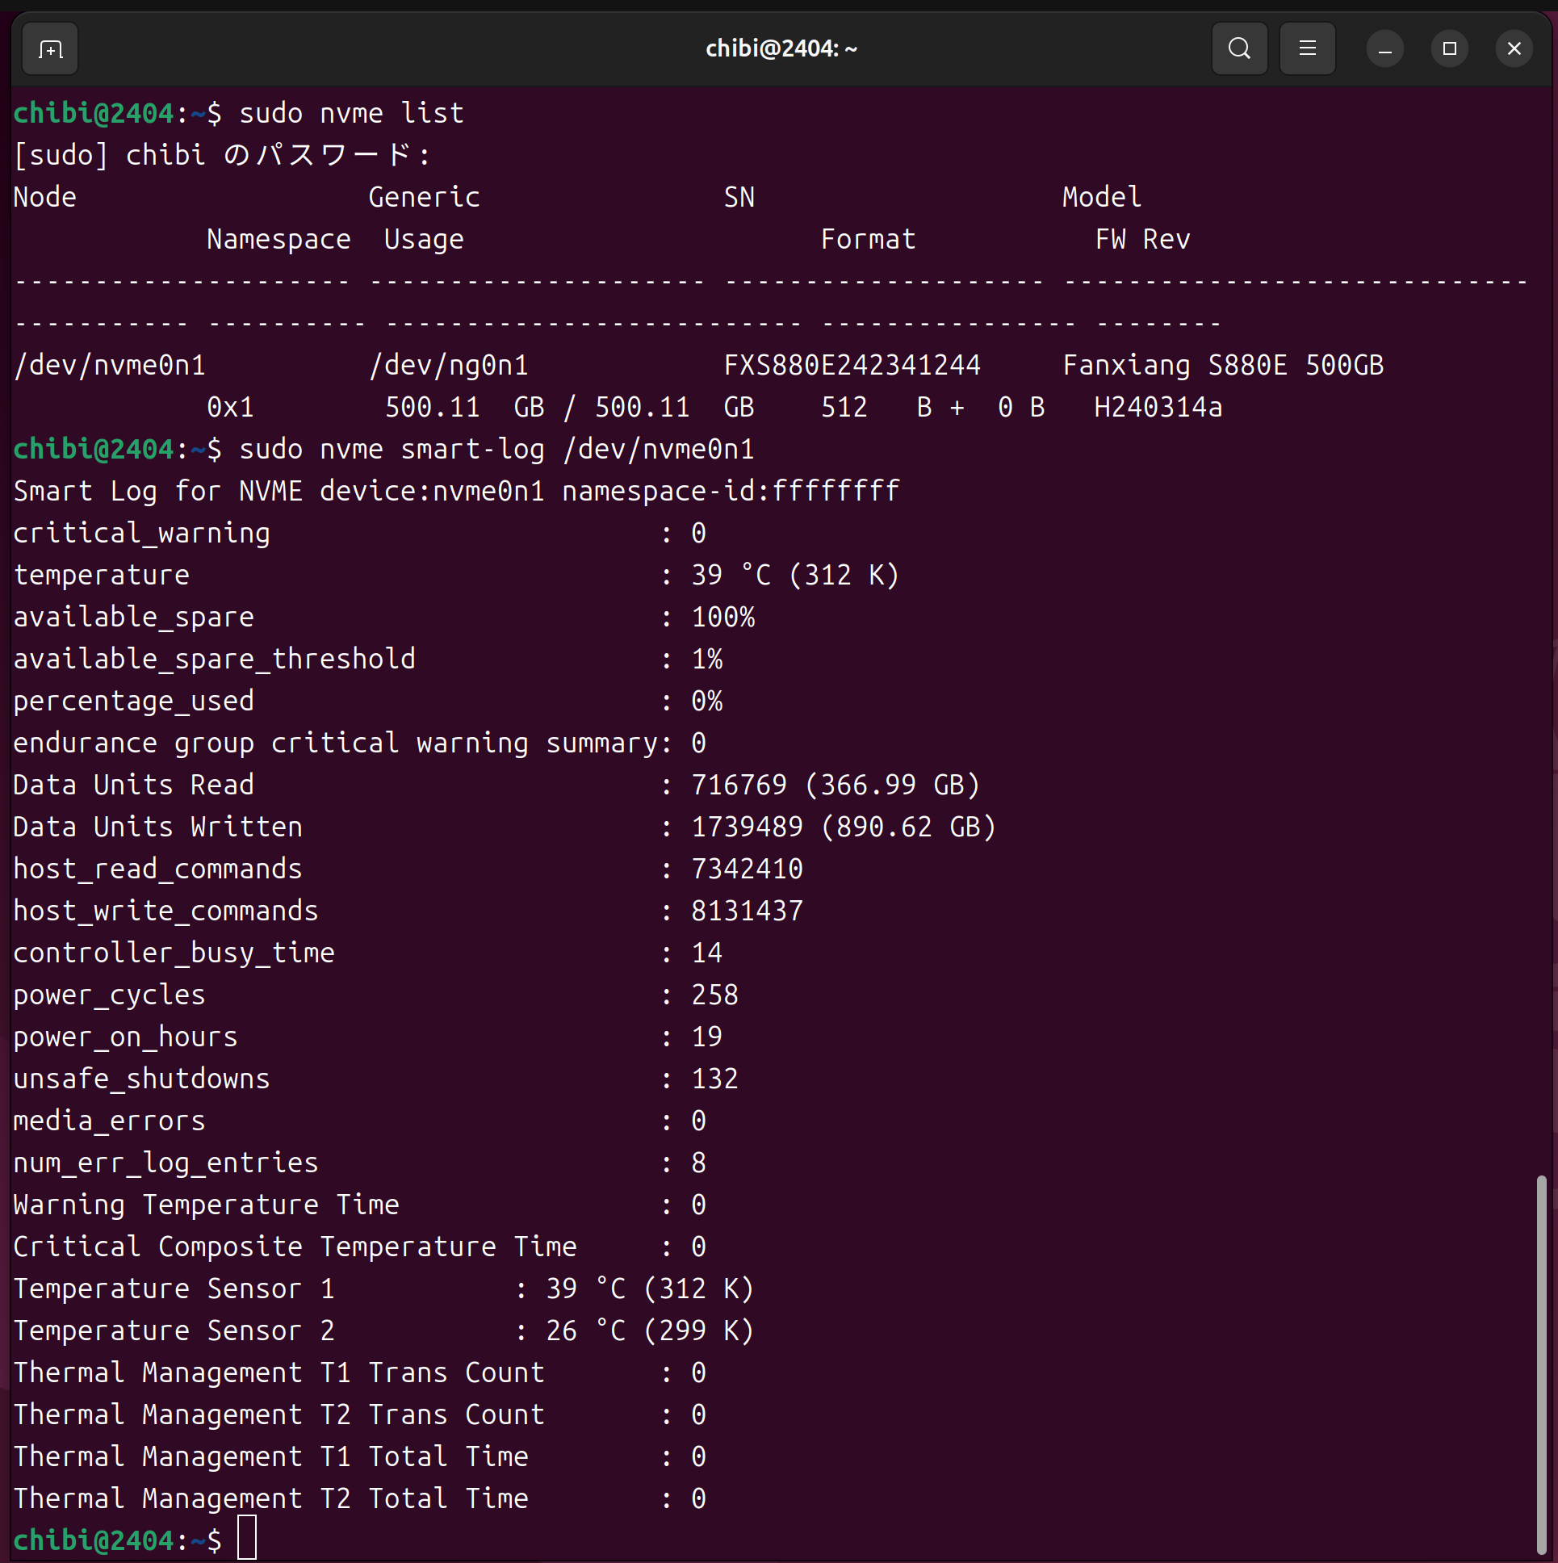Click the search icon in header

tap(1238, 49)
